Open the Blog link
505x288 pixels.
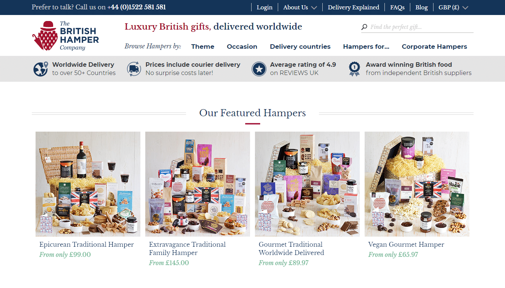click(422, 7)
